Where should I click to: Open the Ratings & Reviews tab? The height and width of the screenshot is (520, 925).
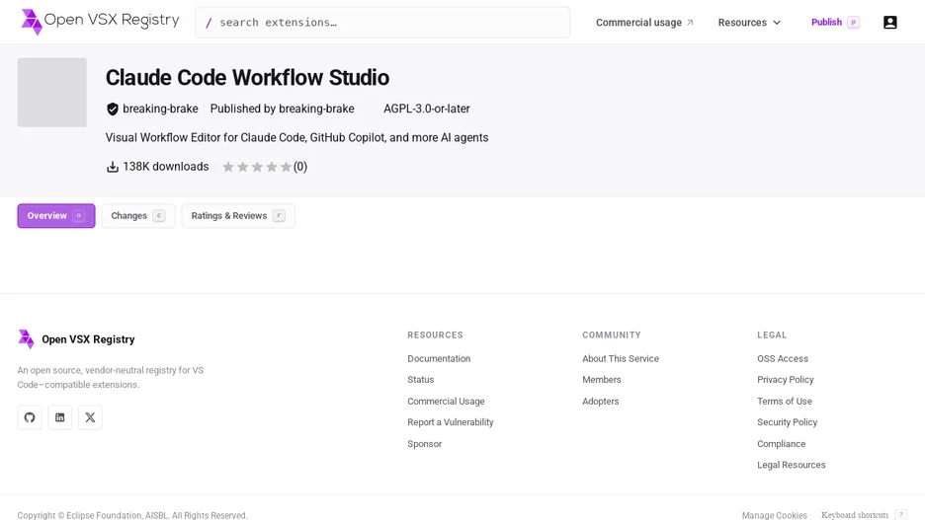coord(238,215)
